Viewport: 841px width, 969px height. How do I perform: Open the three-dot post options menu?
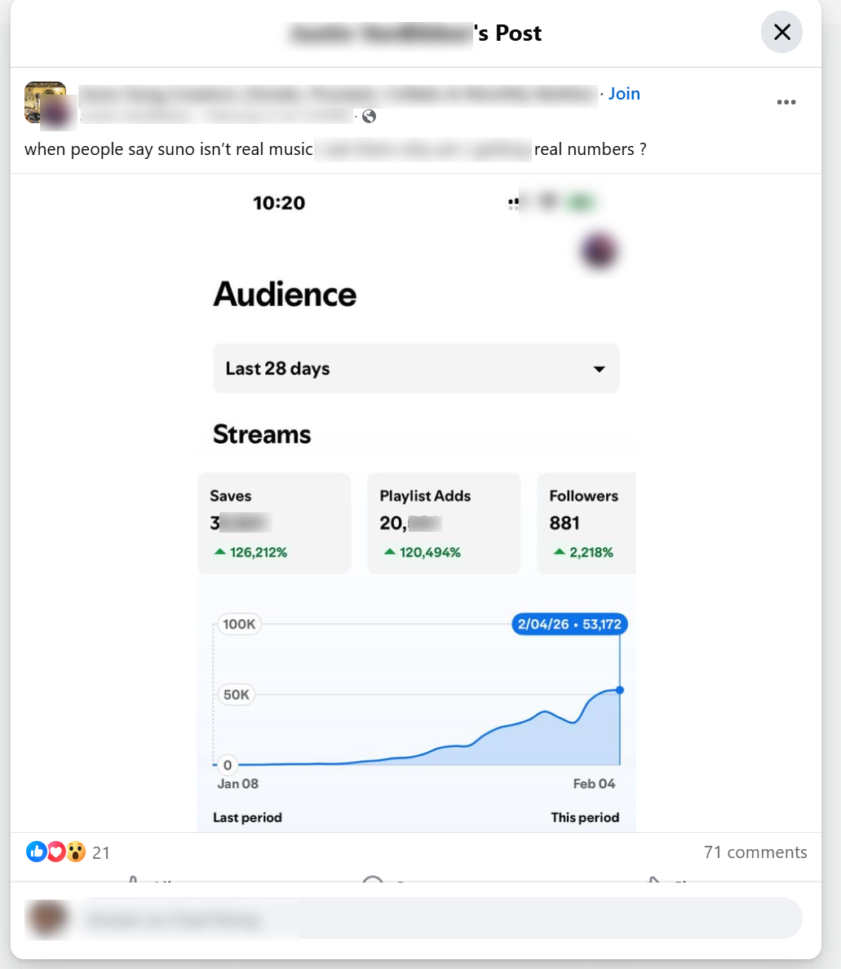tap(786, 102)
